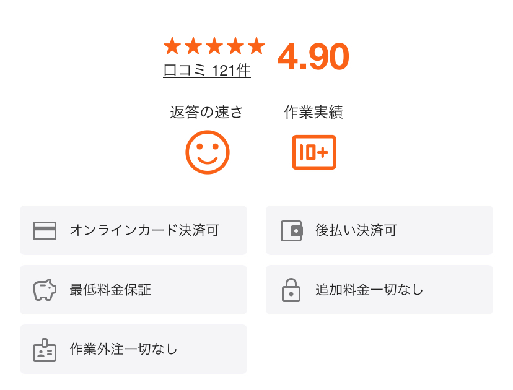Image resolution: width=513 pixels, height=390 pixels.
Task: Click the 返答の速さ label
Action: point(206,112)
